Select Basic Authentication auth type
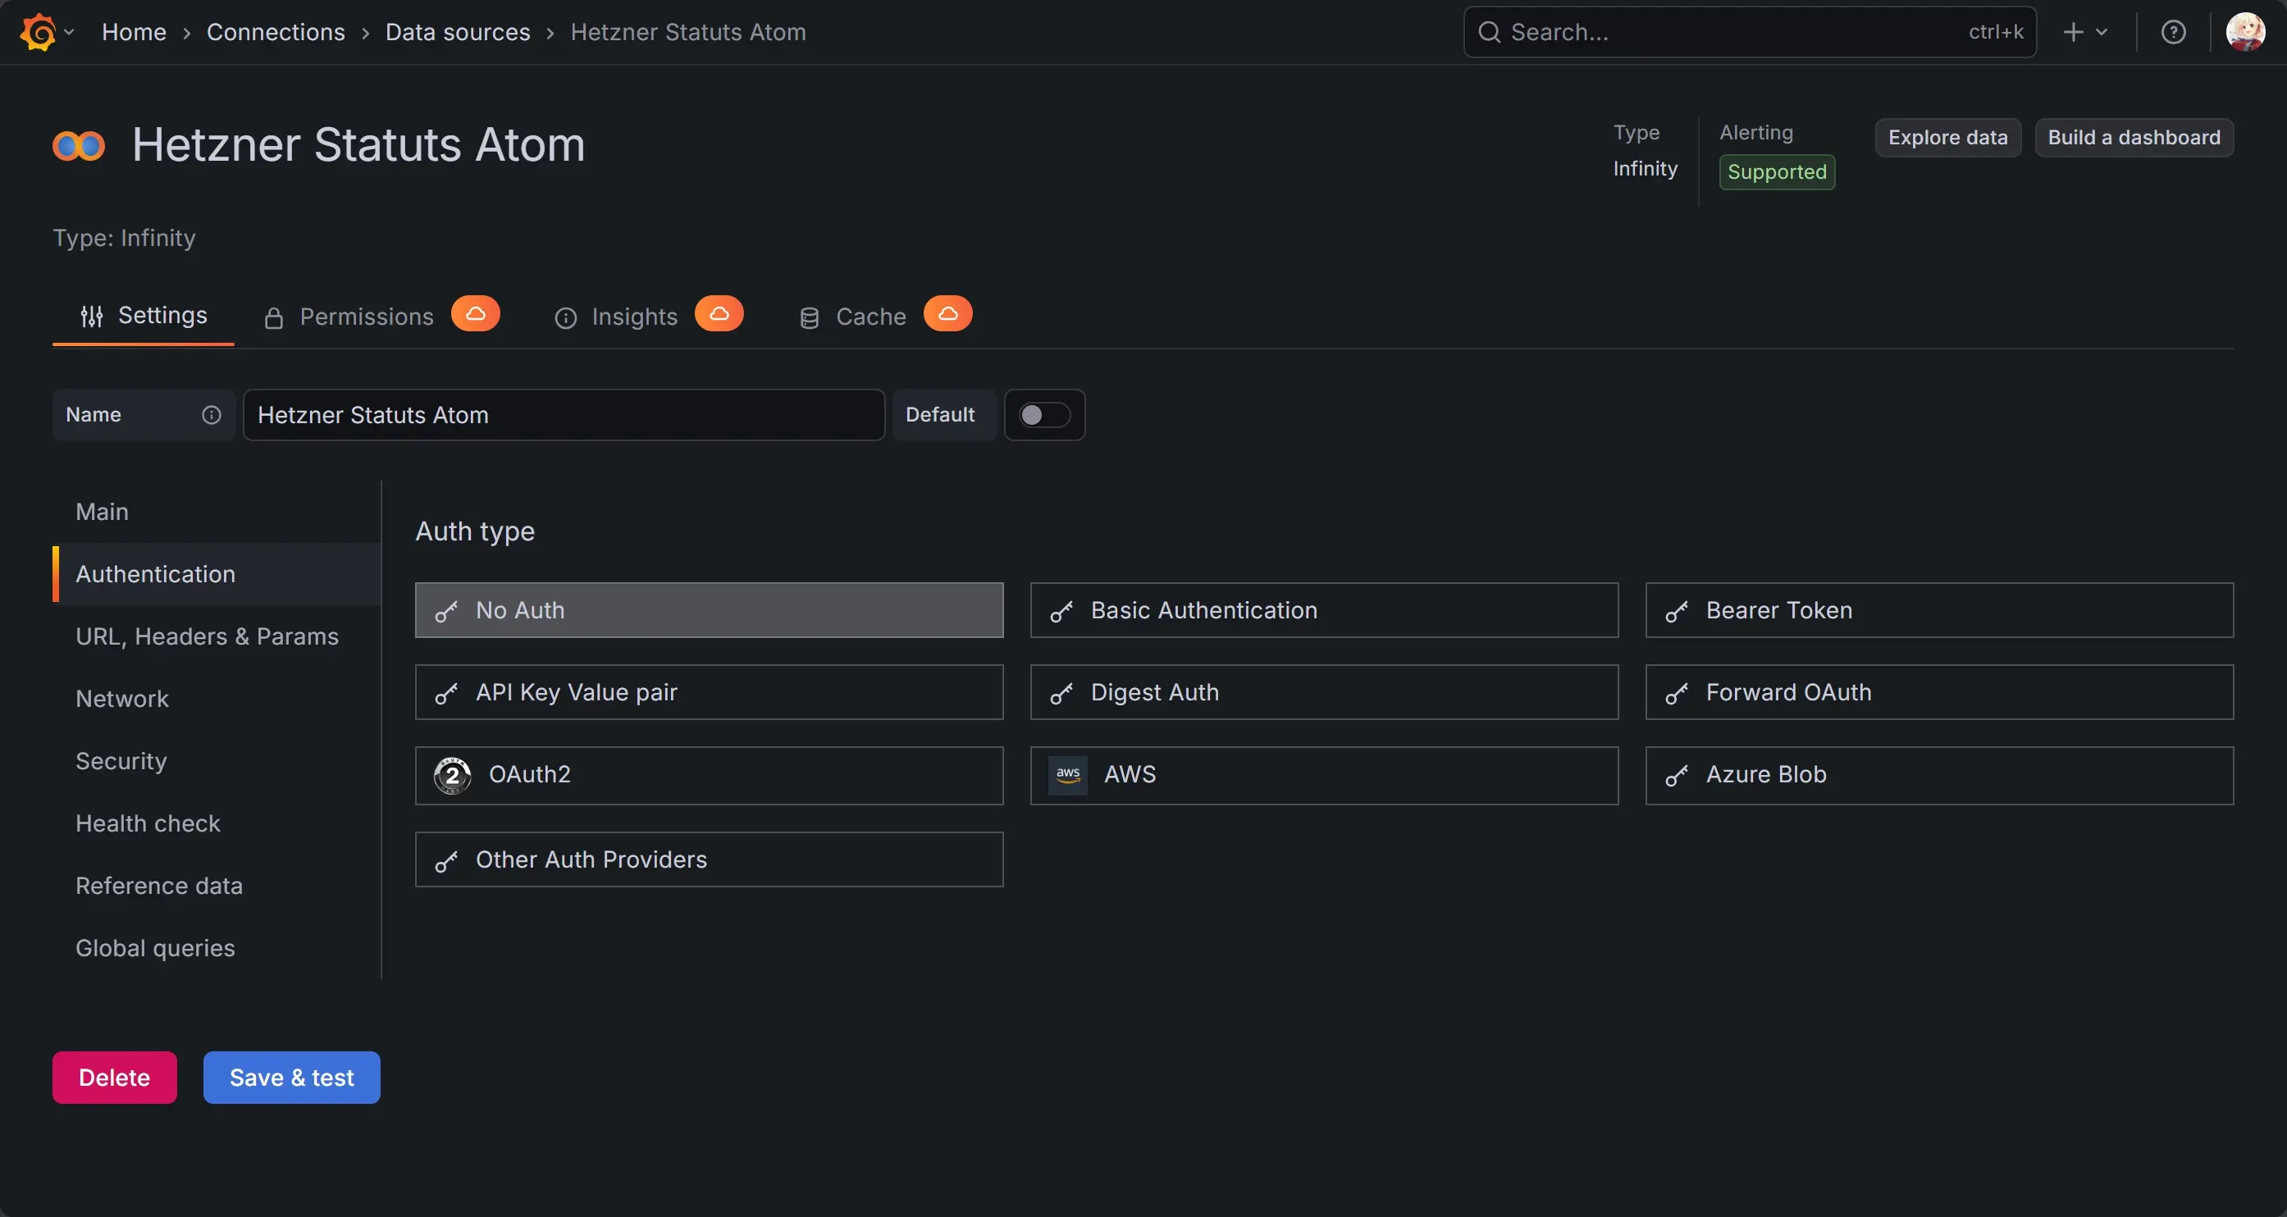The image size is (2287, 1217). 1324,610
